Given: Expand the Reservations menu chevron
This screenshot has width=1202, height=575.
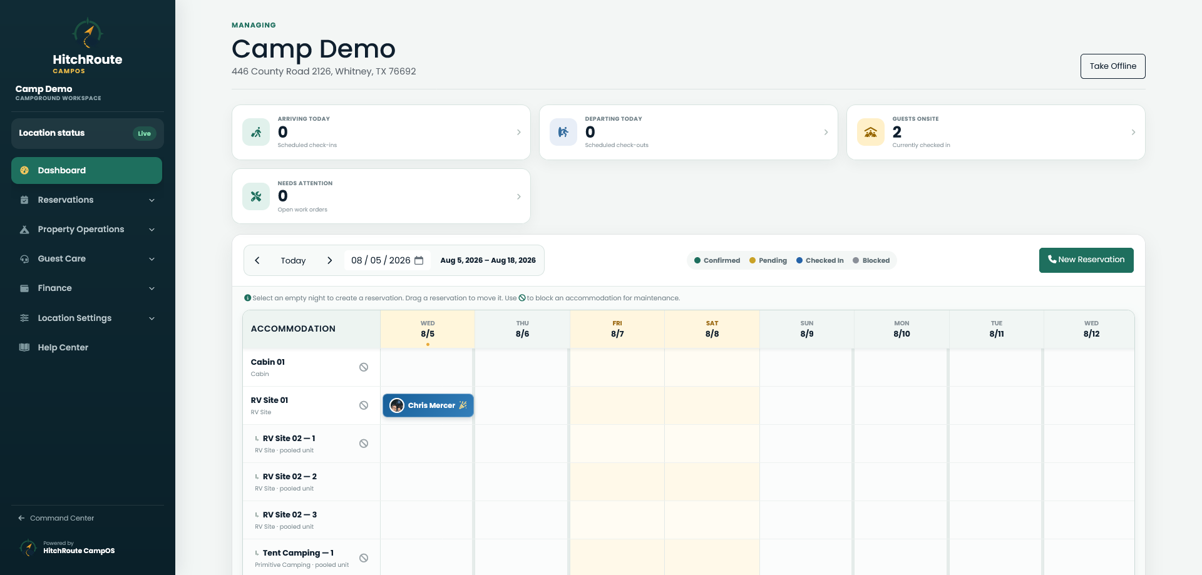Looking at the screenshot, I should pos(152,200).
